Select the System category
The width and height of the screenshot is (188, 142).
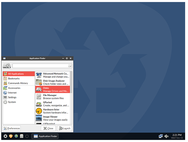click(x=19, y=102)
